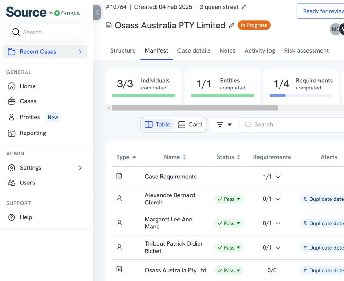Open Users admin page
The image size is (344, 281).
click(x=27, y=183)
